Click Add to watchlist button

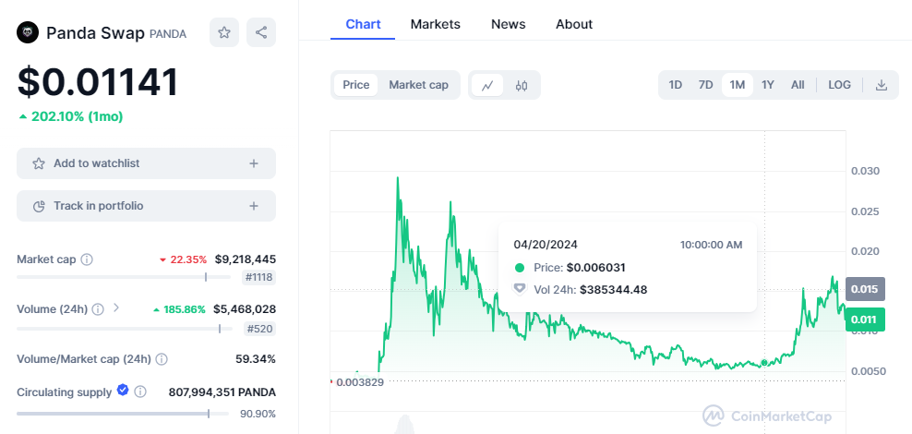click(146, 163)
